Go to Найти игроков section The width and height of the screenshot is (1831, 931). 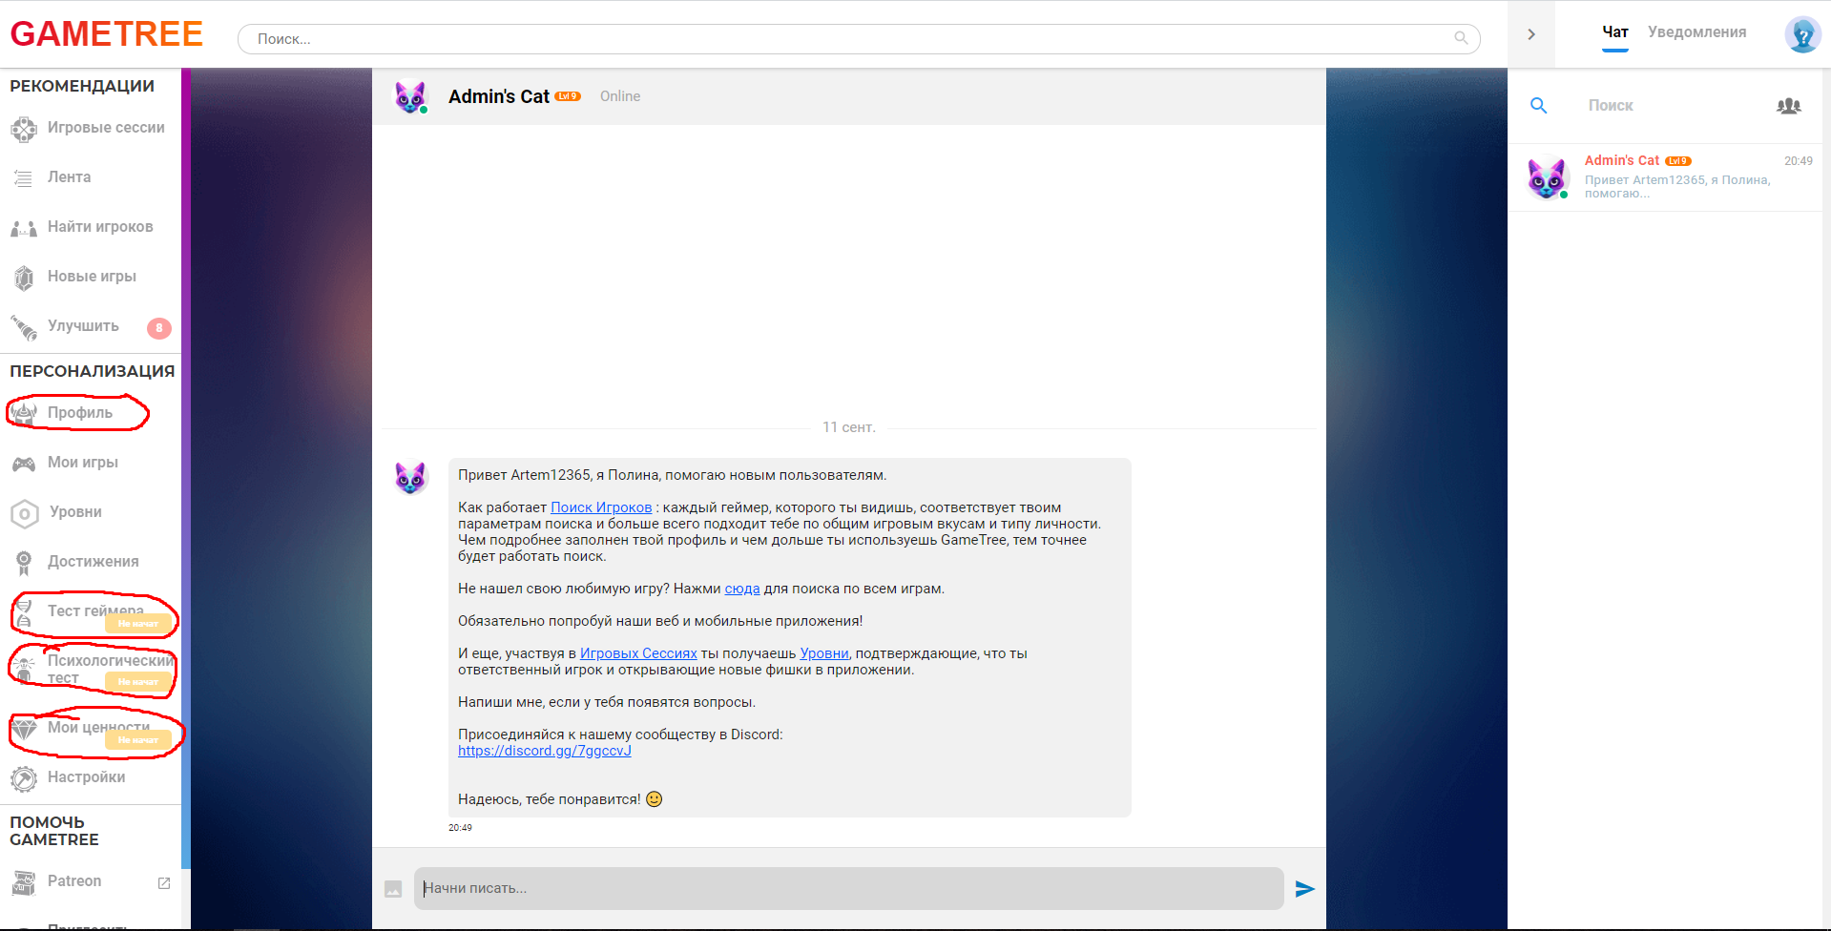point(100,227)
